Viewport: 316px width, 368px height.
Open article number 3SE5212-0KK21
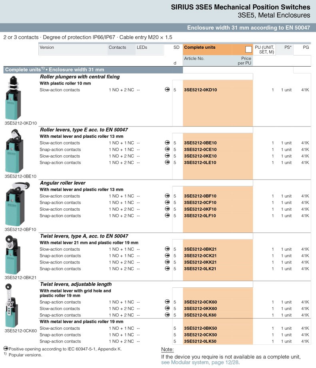click(200, 262)
